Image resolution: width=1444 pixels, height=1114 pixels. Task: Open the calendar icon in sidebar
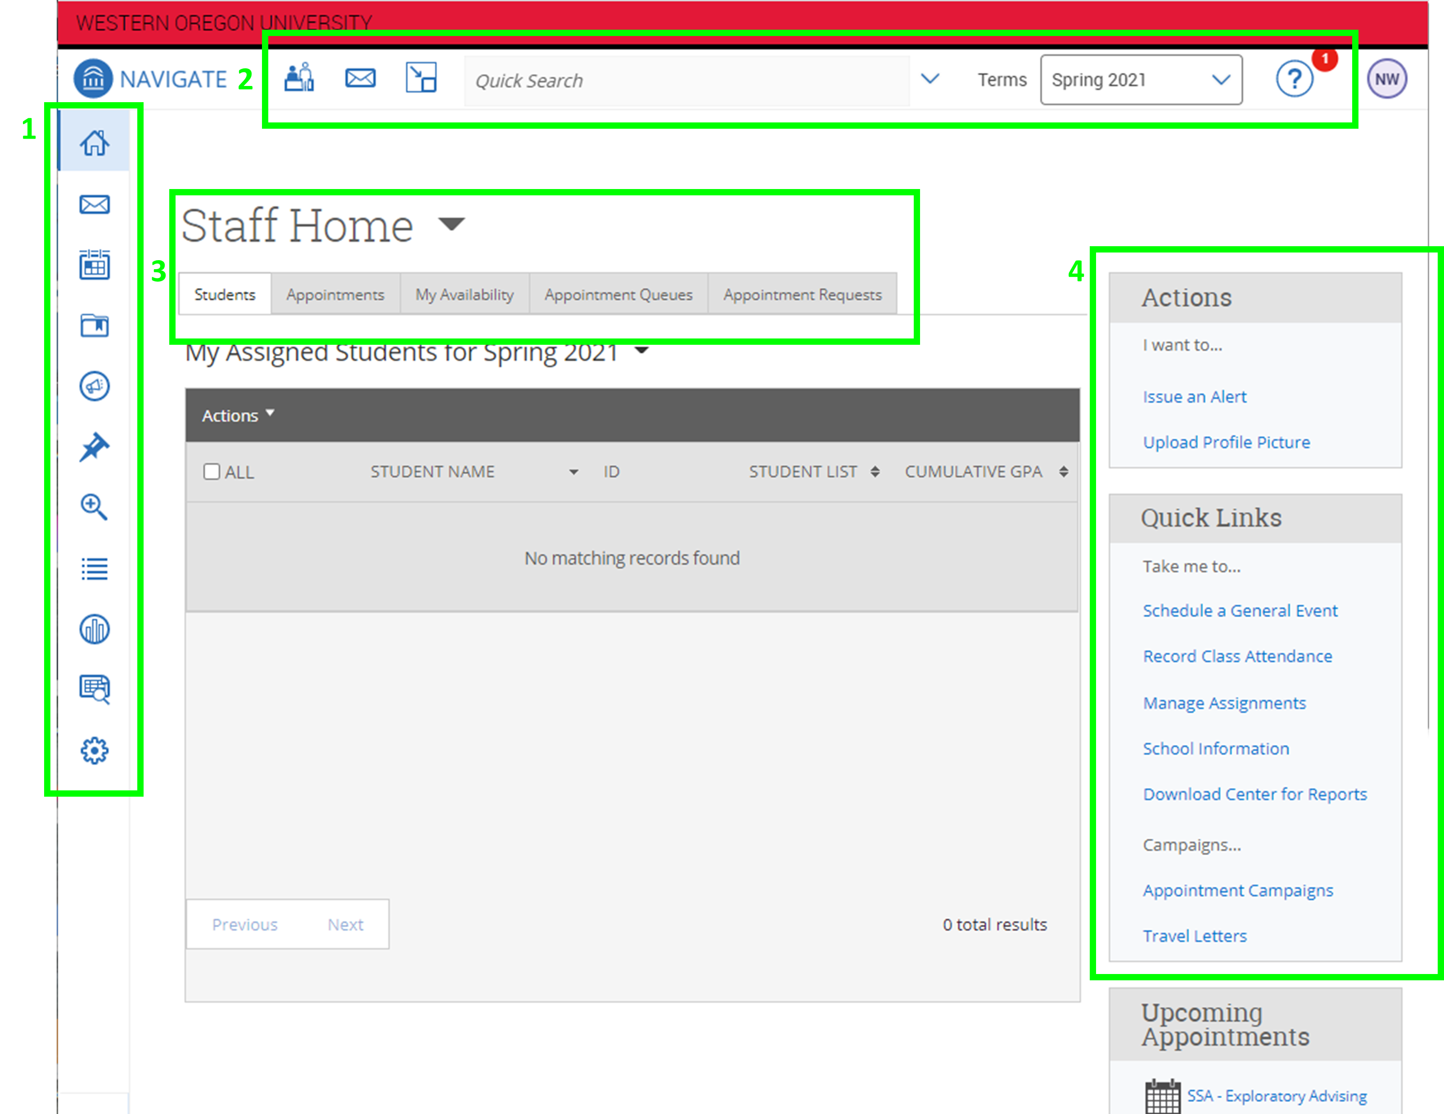pos(95,265)
